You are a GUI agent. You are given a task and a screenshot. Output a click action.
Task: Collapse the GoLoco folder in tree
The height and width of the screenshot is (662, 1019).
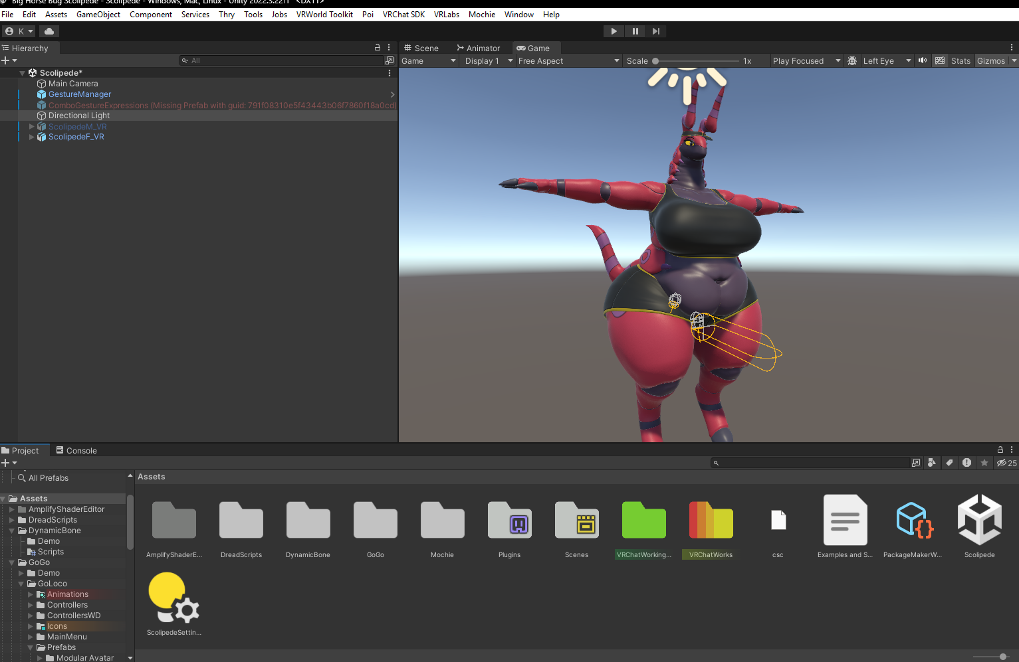click(x=21, y=584)
